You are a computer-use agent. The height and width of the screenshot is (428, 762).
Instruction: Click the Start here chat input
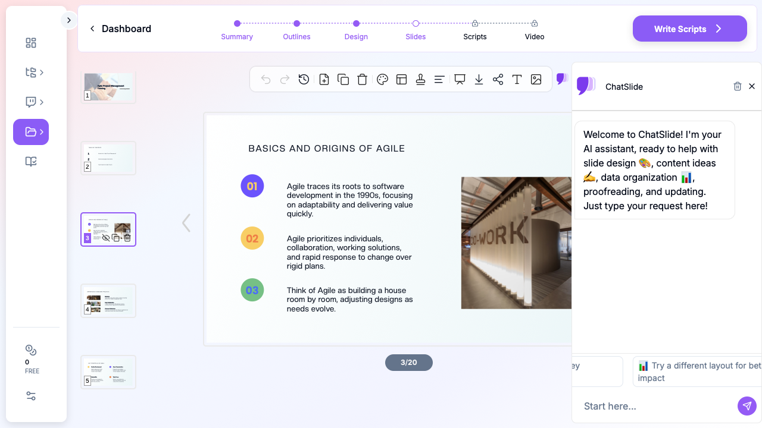click(x=655, y=406)
